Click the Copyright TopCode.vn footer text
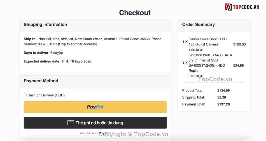This screenshot has height=141, width=266. click(x=133, y=134)
